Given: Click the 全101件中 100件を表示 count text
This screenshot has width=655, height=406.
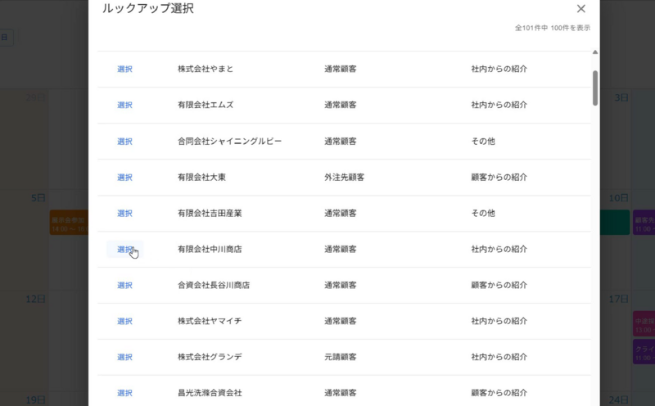Looking at the screenshot, I should 552,28.
